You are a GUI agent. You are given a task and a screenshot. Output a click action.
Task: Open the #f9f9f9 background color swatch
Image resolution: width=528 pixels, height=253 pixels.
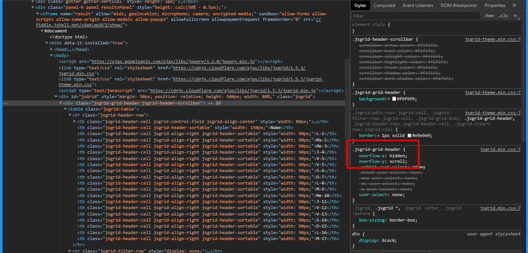(394, 99)
